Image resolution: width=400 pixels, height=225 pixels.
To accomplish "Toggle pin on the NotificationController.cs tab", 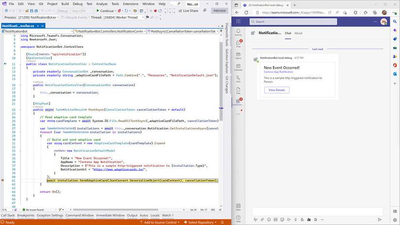I will tap(38, 26).
